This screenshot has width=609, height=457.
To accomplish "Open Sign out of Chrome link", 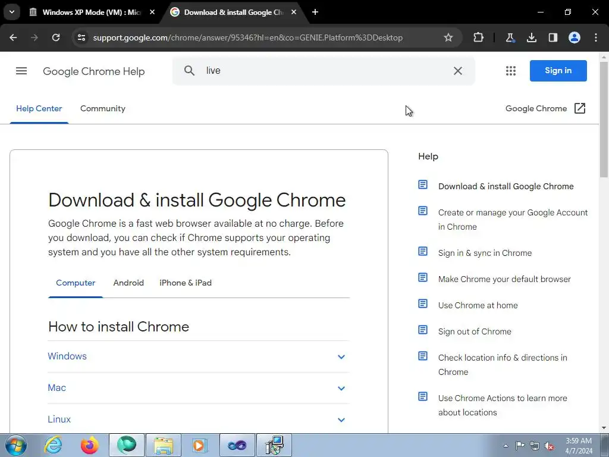I will 475,331.
